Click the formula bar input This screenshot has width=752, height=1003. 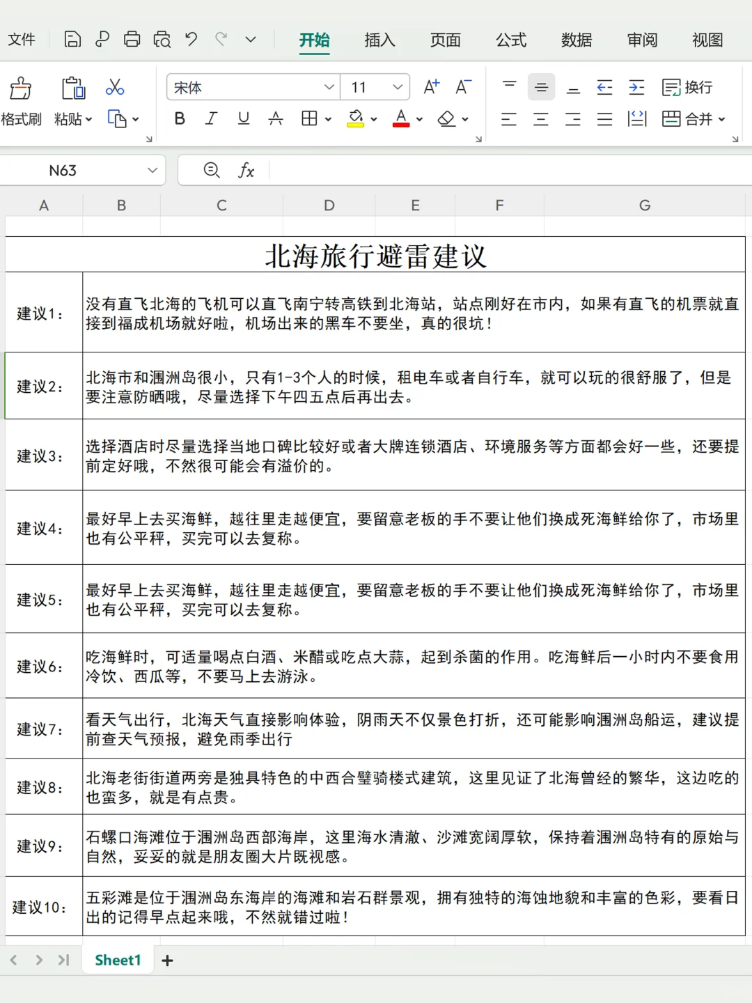pyautogui.click(x=510, y=171)
